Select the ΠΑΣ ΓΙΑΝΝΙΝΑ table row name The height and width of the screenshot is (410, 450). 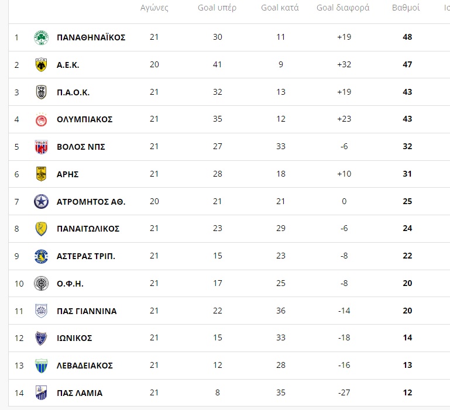[87, 311]
